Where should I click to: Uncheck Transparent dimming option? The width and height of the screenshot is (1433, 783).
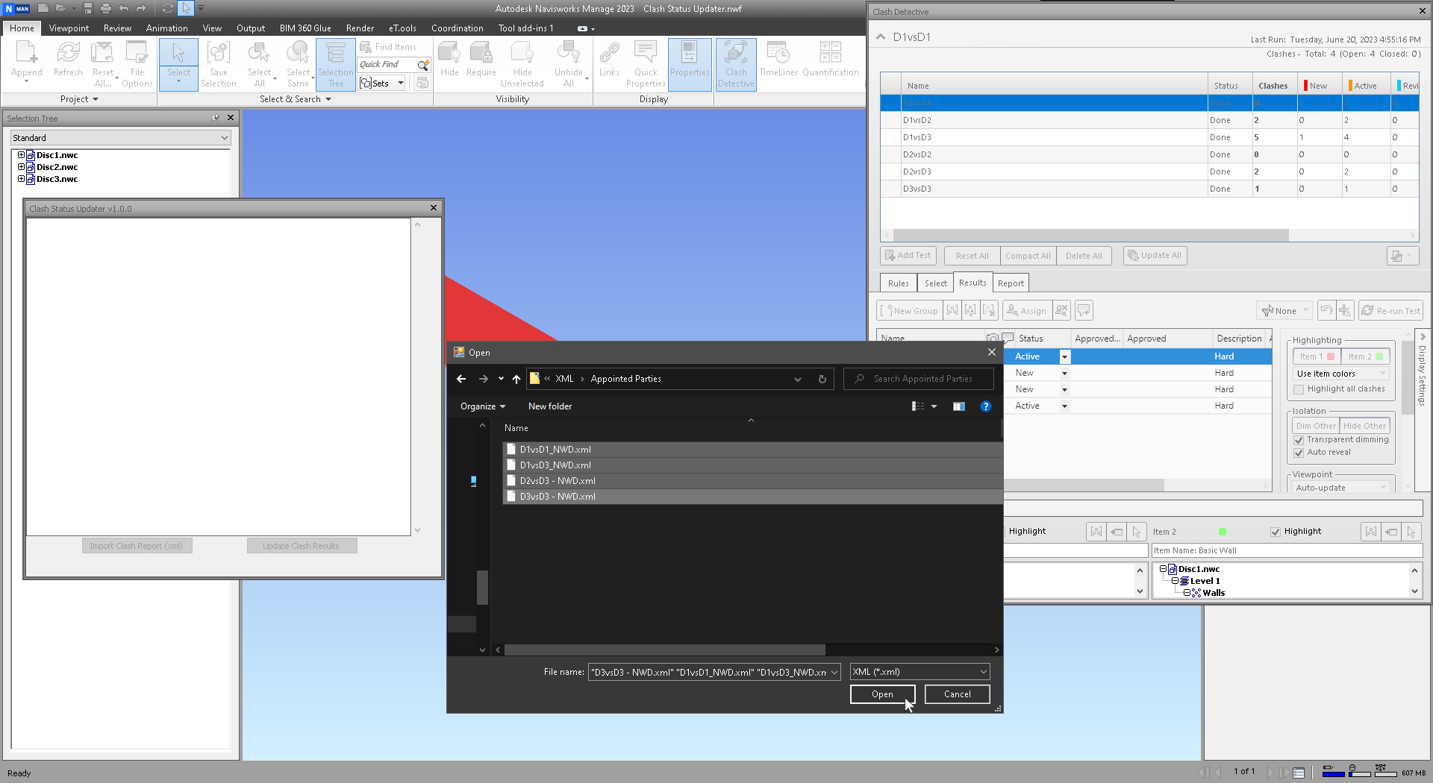(x=1299, y=440)
